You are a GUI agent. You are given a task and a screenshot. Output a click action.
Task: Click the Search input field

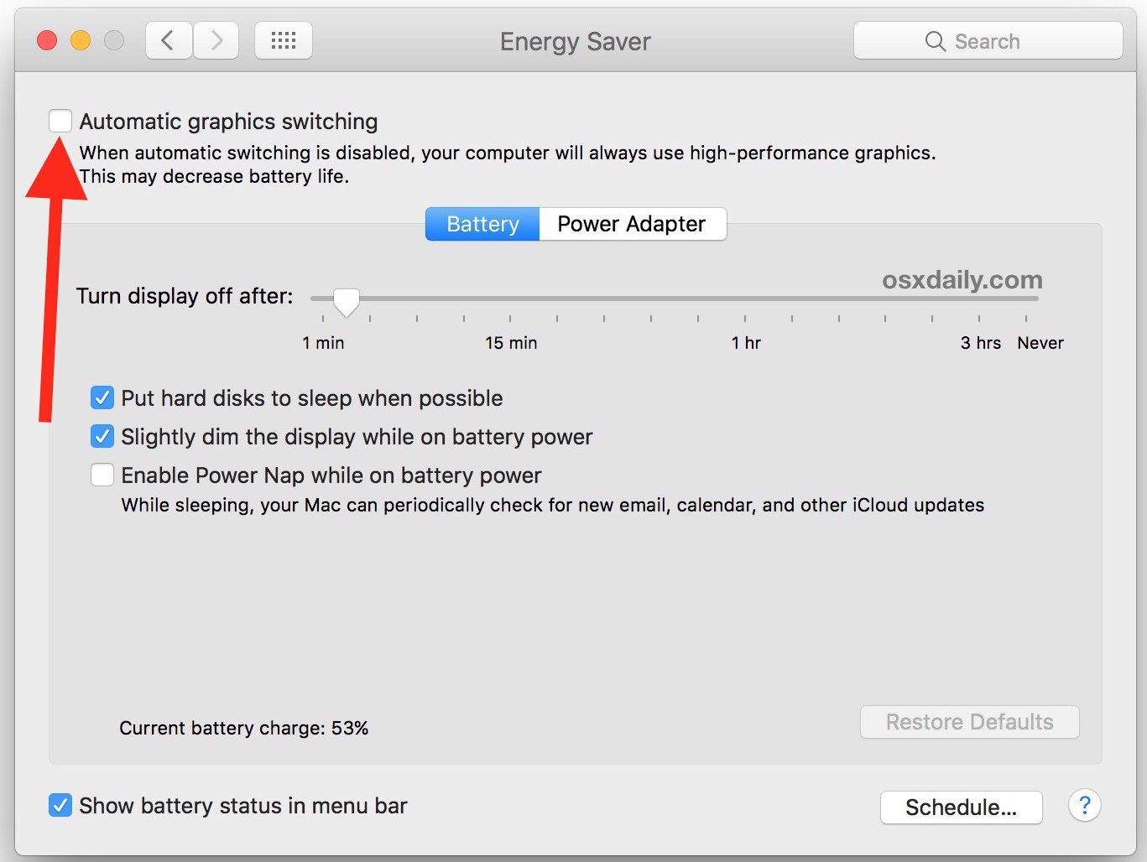click(x=988, y=41)
